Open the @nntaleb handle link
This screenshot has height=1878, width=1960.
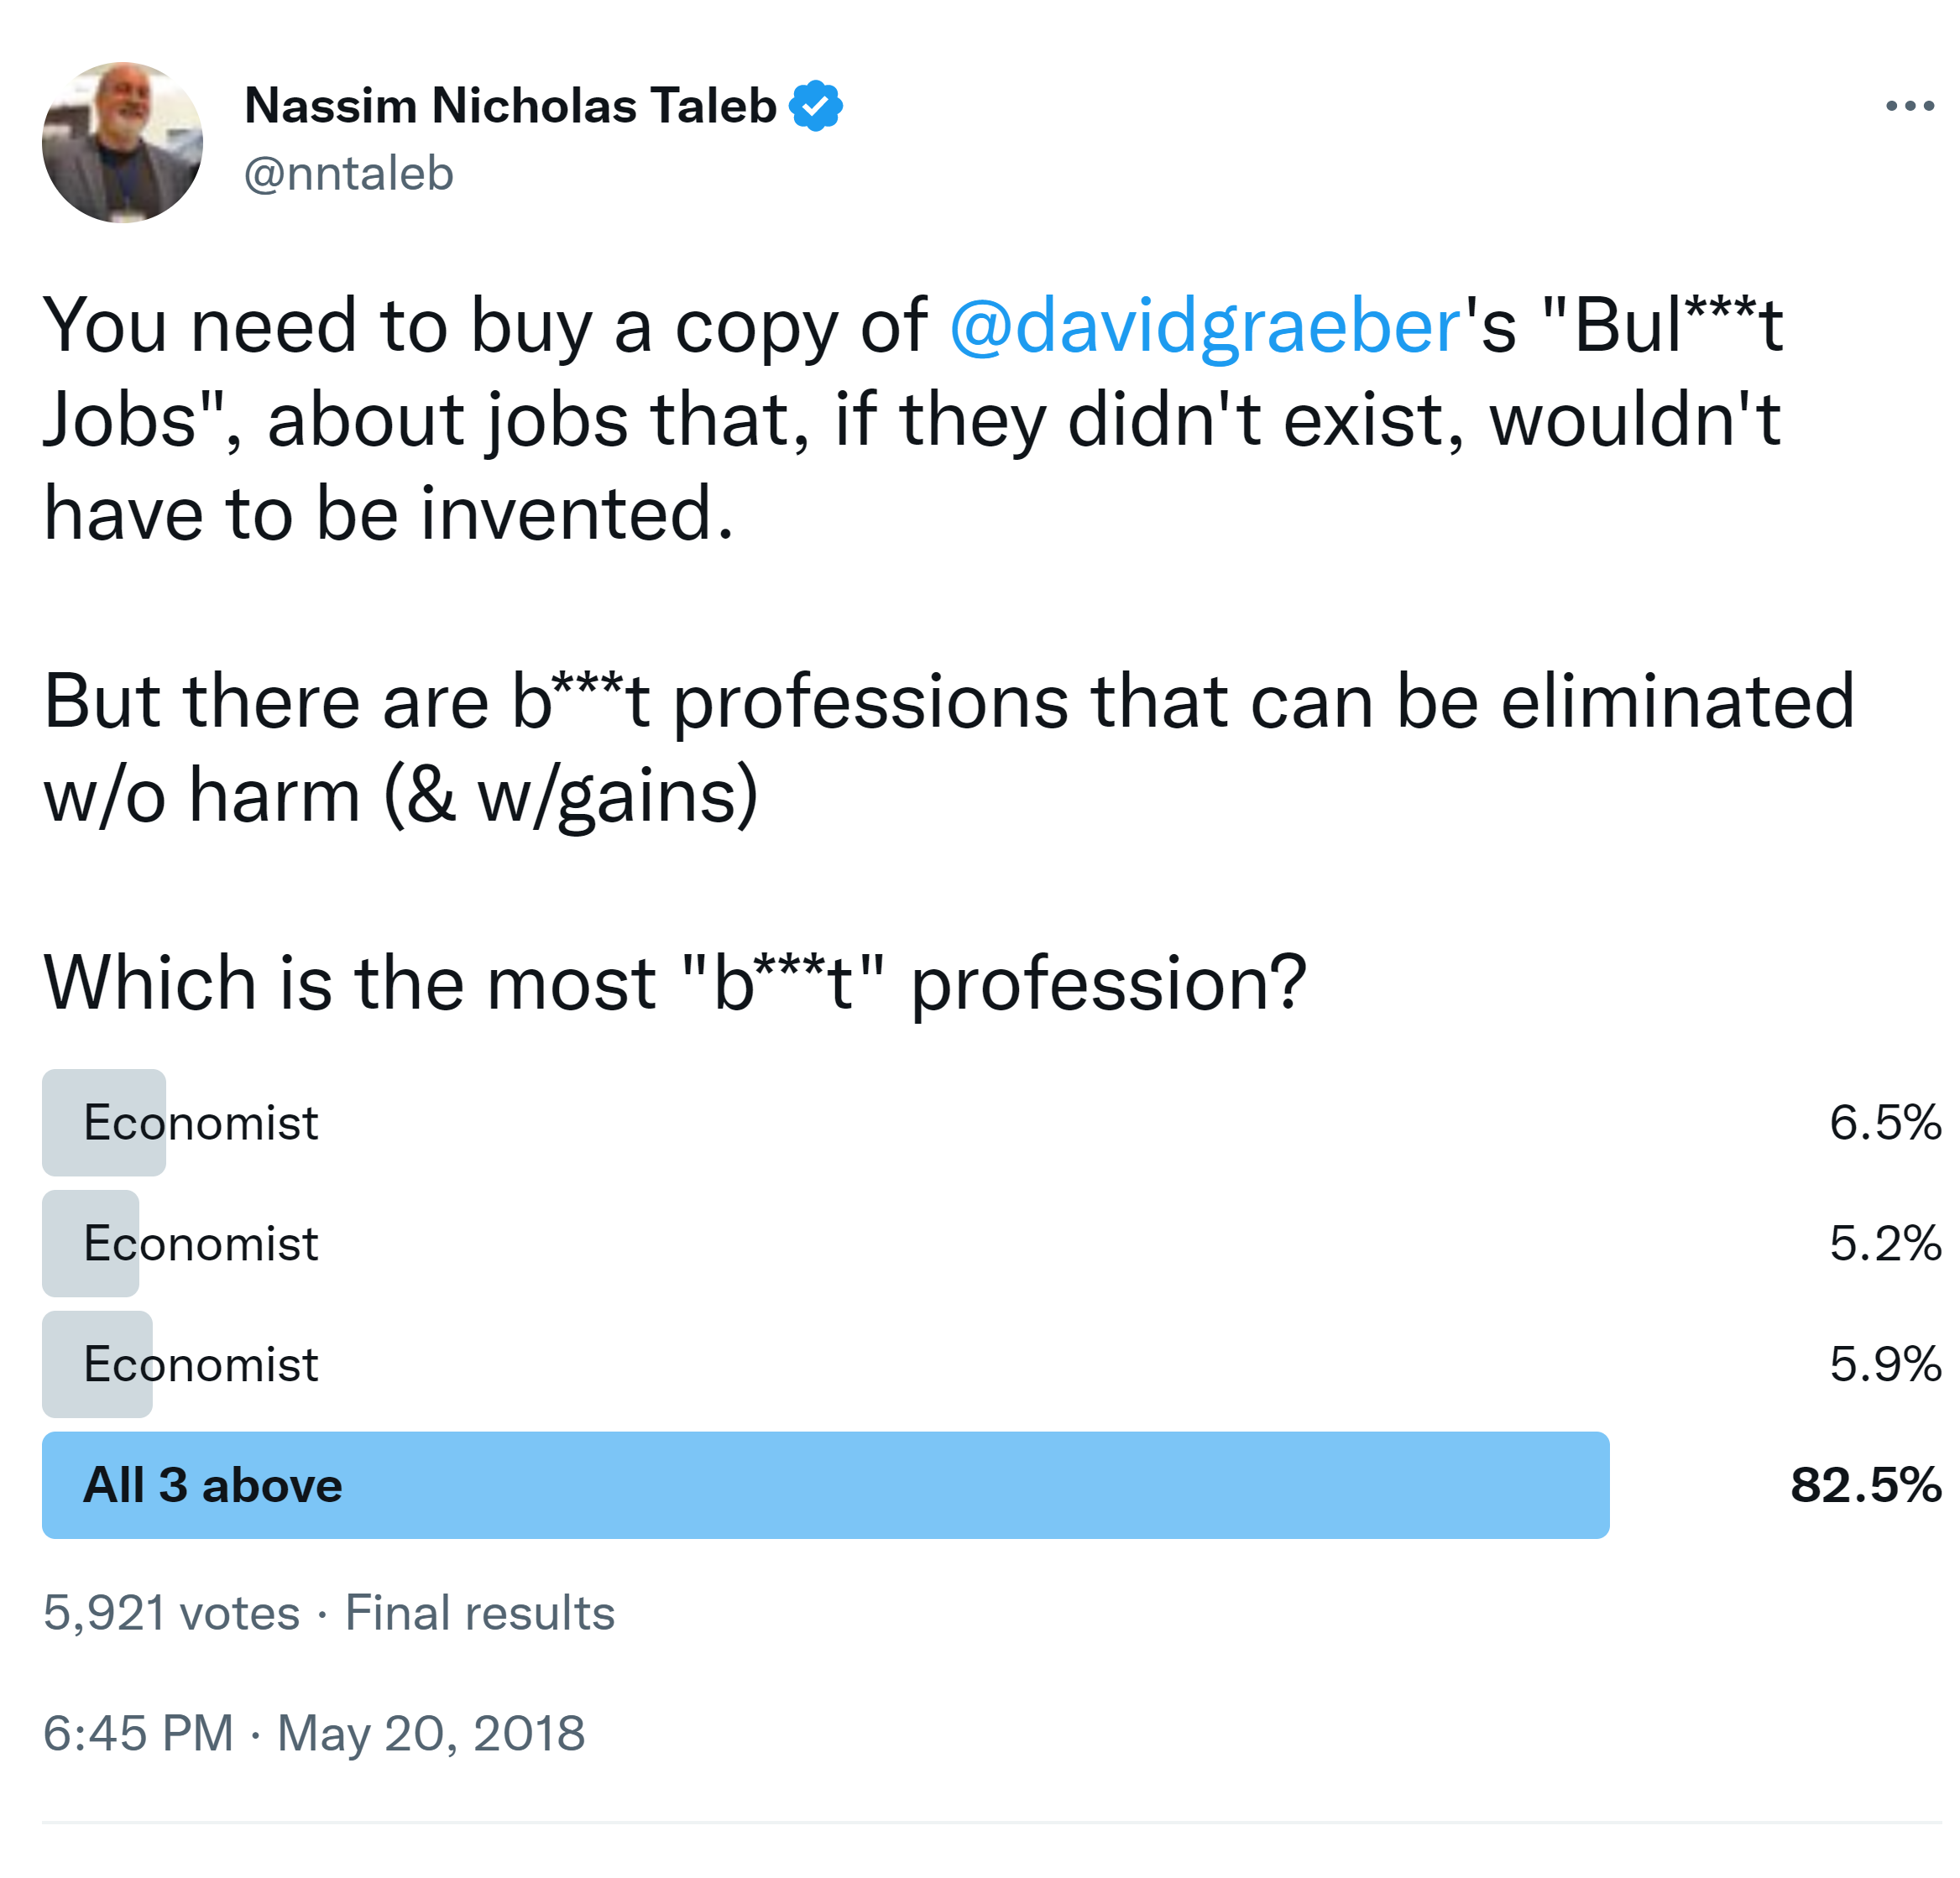(348, 174)
